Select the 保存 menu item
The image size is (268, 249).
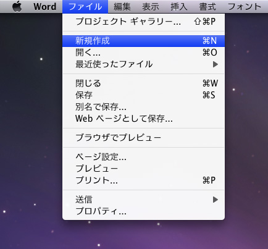143,95
